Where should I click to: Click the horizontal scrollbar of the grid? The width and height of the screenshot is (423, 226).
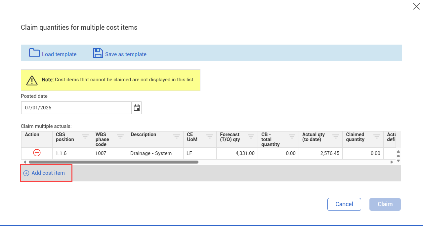click(x=113, y=162)
